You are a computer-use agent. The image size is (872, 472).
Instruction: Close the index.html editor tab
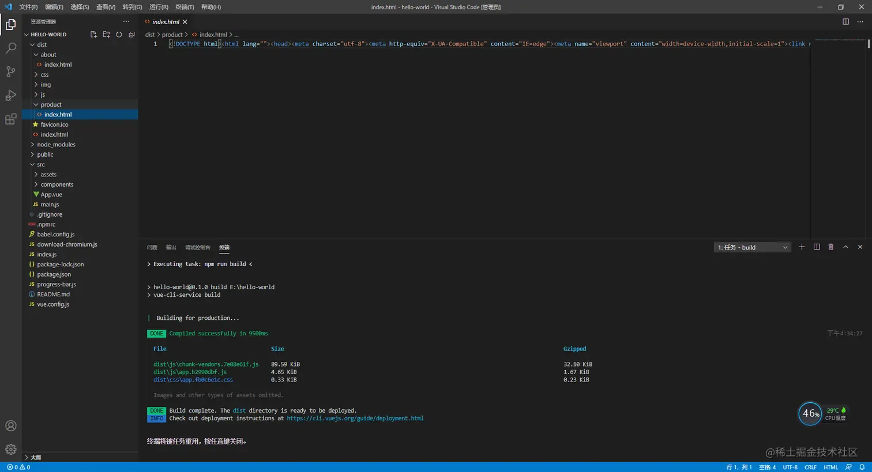tap(185, 22)
